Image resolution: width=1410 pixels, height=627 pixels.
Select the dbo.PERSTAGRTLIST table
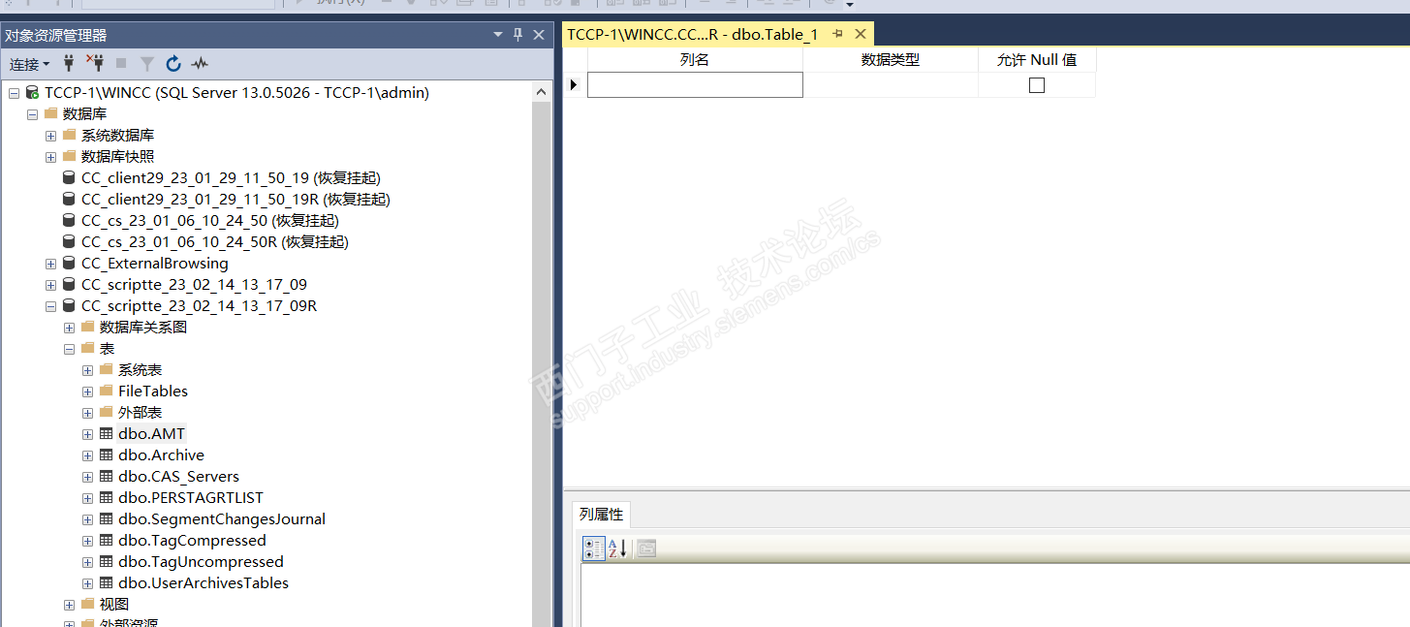pos(191,498)
